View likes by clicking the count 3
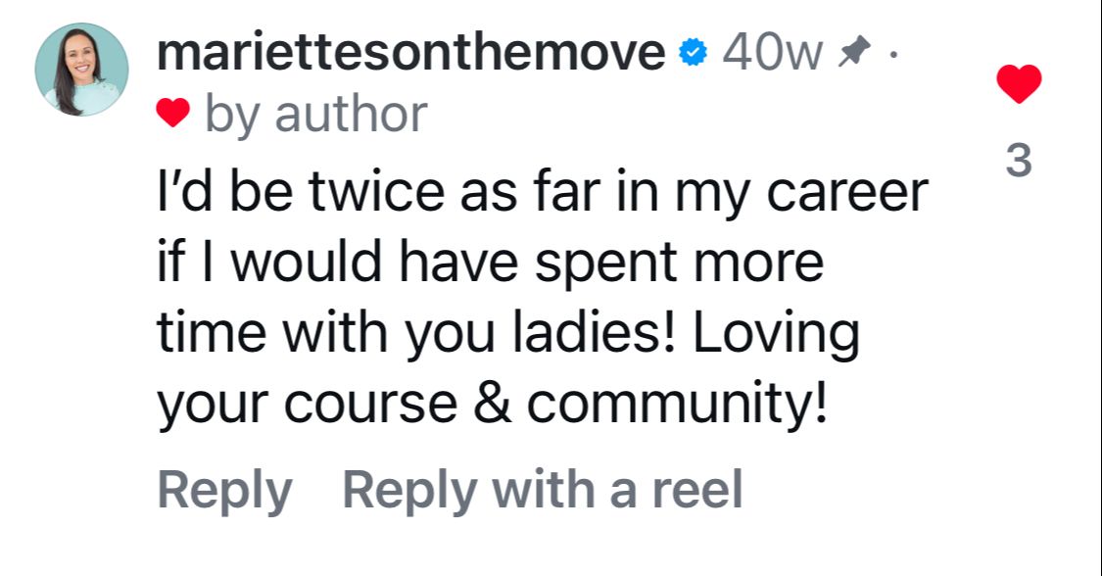Viewport: 1102px width, 576px height. point(1019,161)
